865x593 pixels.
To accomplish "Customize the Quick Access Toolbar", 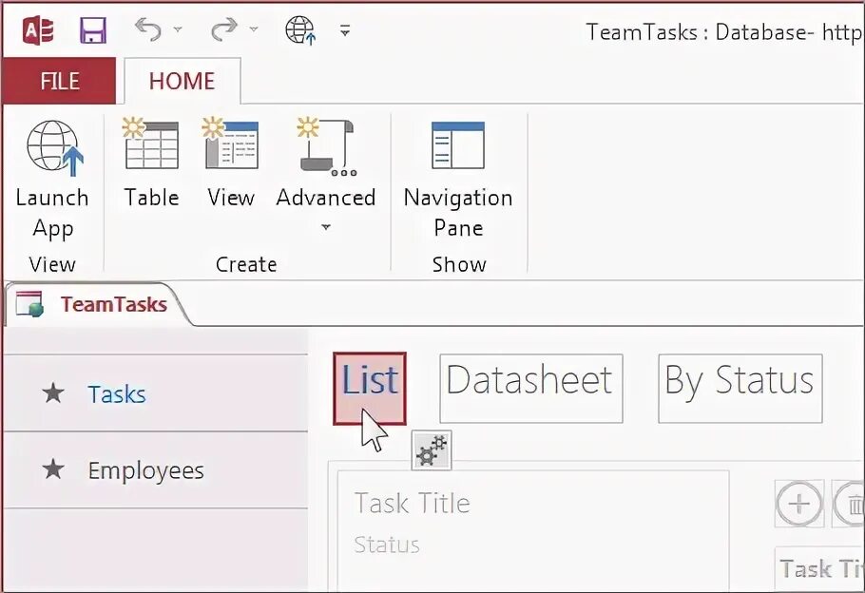I will pyautogui.click(x=345, y=31).
